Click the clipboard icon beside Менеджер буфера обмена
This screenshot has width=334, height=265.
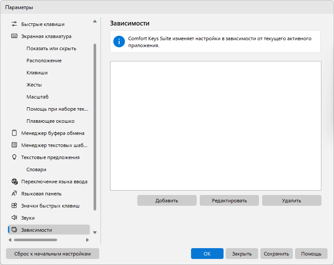(x=14, y=133)
